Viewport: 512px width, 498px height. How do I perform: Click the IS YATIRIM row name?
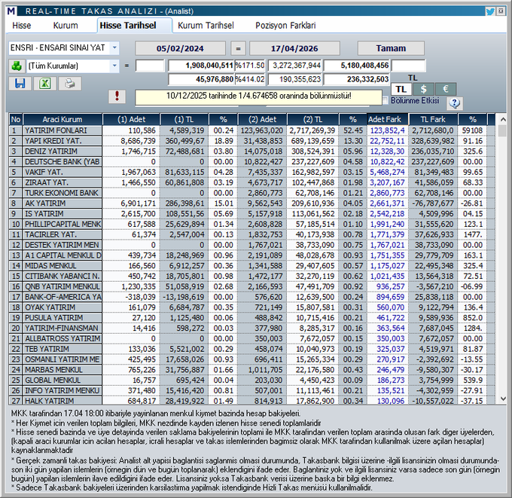click(44, 214)
